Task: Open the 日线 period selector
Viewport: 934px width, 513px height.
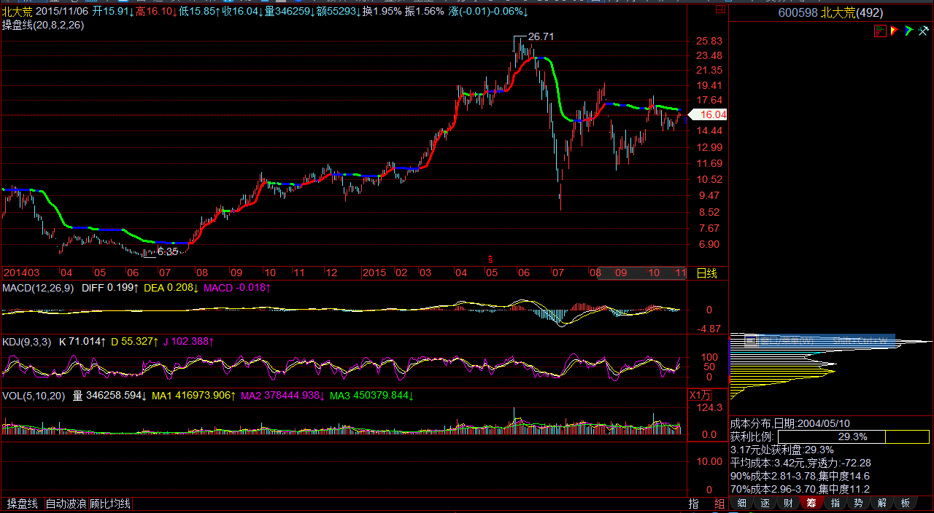Action: (706, 273)
